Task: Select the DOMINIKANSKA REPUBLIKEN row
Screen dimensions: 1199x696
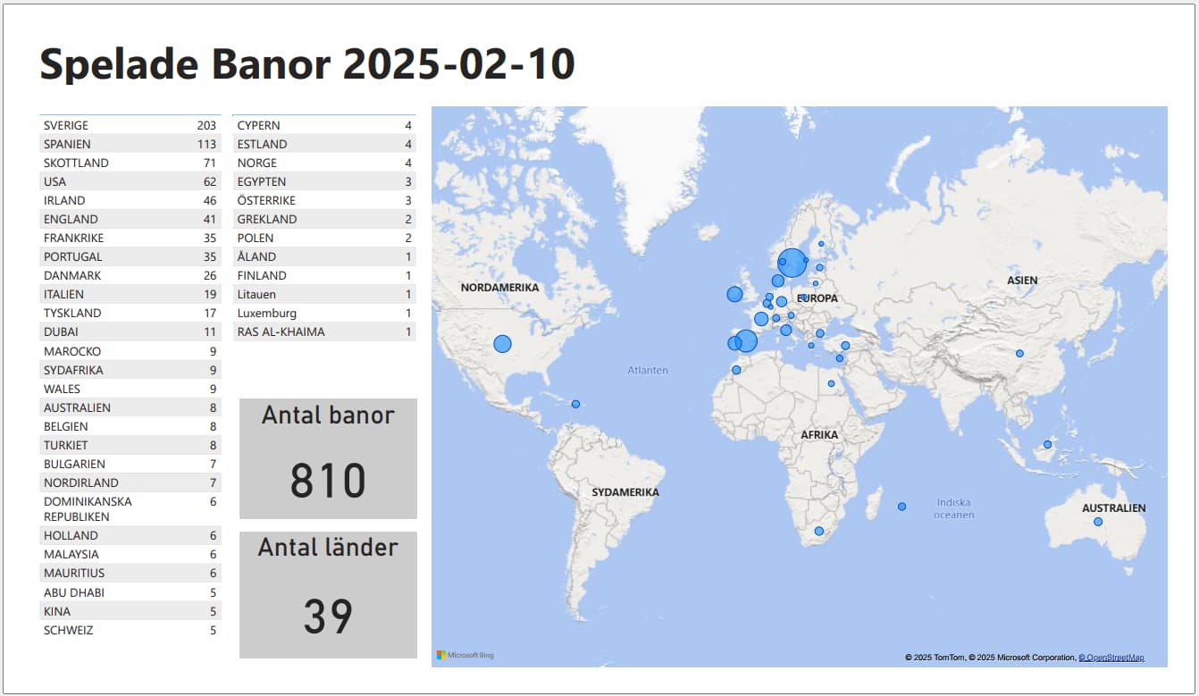Action: click(130, 509)
